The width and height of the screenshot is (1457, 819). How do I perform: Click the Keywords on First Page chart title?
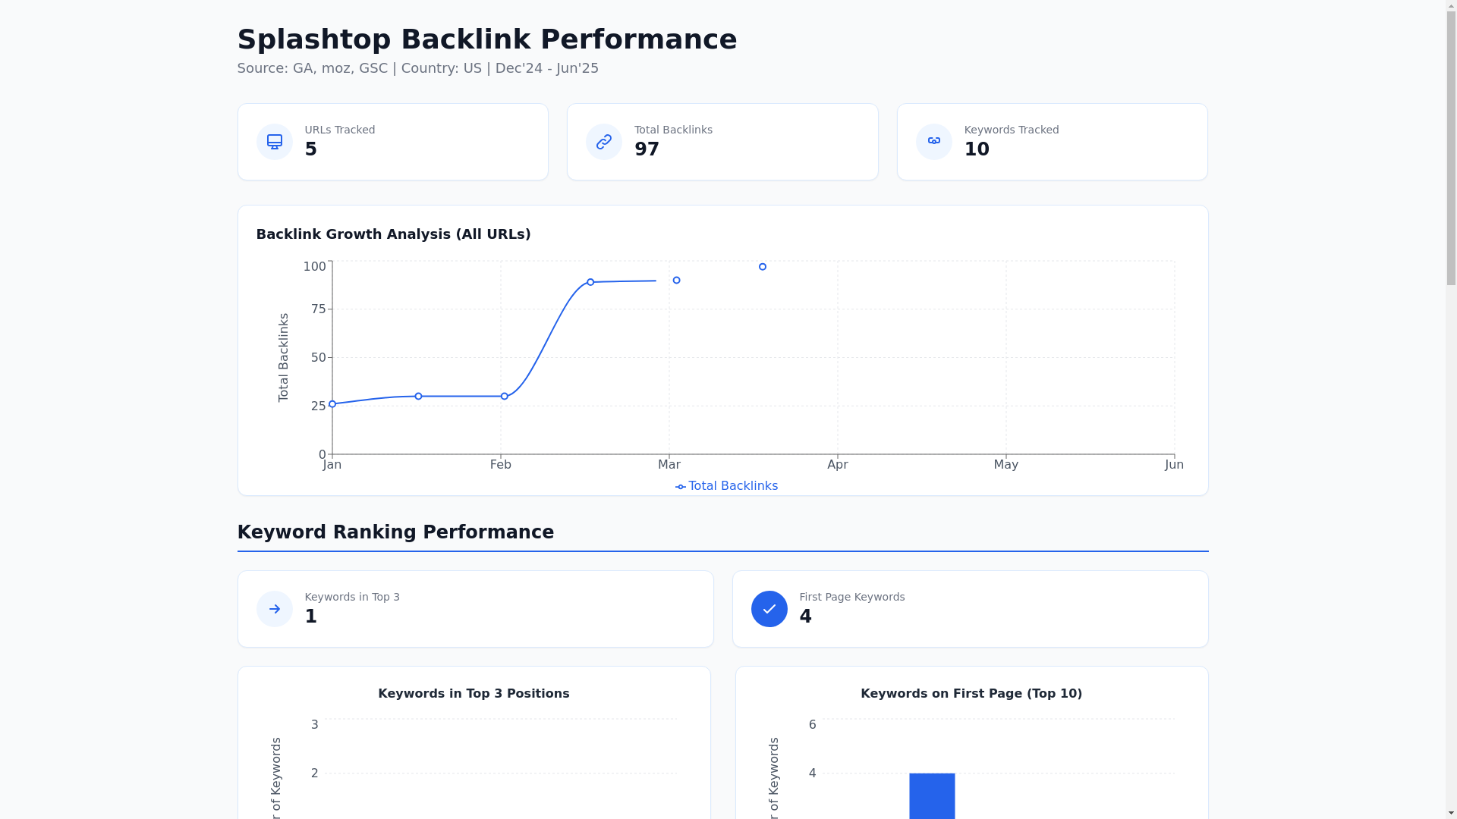971,694
